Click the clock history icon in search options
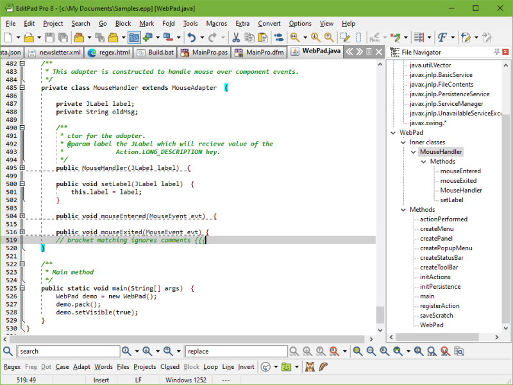Viewport: 513px width, 385px height. (265, 366)
